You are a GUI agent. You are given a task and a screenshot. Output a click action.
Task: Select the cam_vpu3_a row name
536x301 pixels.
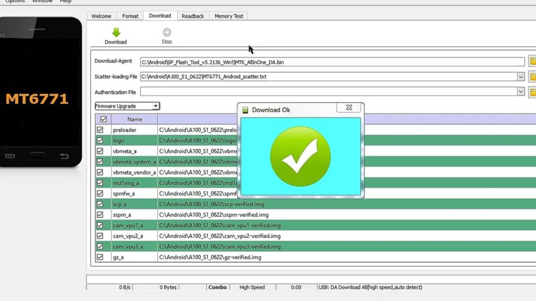128,246
